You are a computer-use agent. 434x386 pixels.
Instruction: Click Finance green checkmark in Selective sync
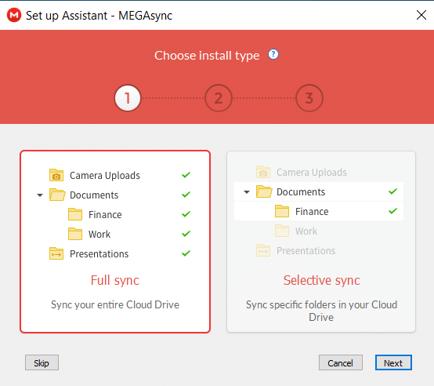[392, 211]
